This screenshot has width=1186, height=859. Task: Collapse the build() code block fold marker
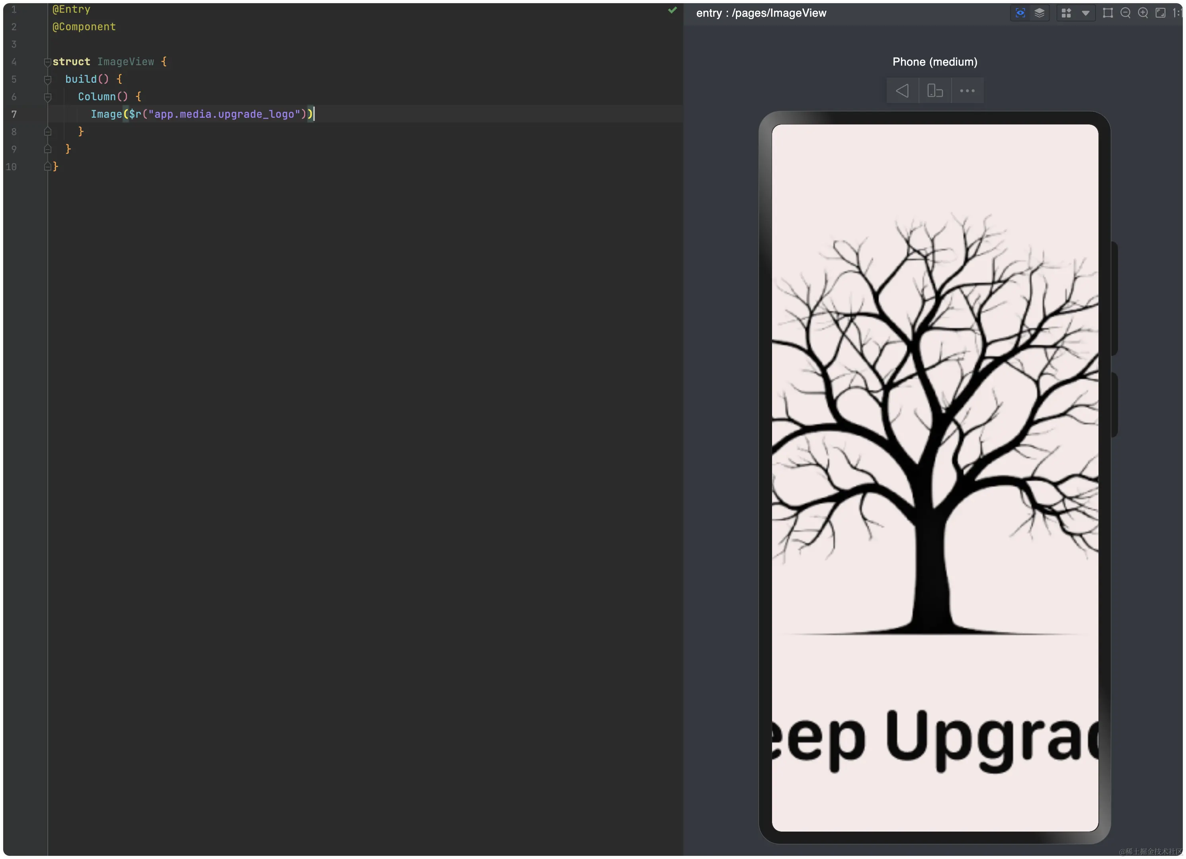point(48,80)
